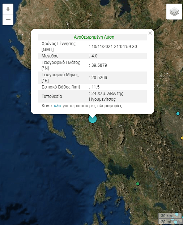
Task: Close the earthquake info popup
Action: click(x=150, y=33)
